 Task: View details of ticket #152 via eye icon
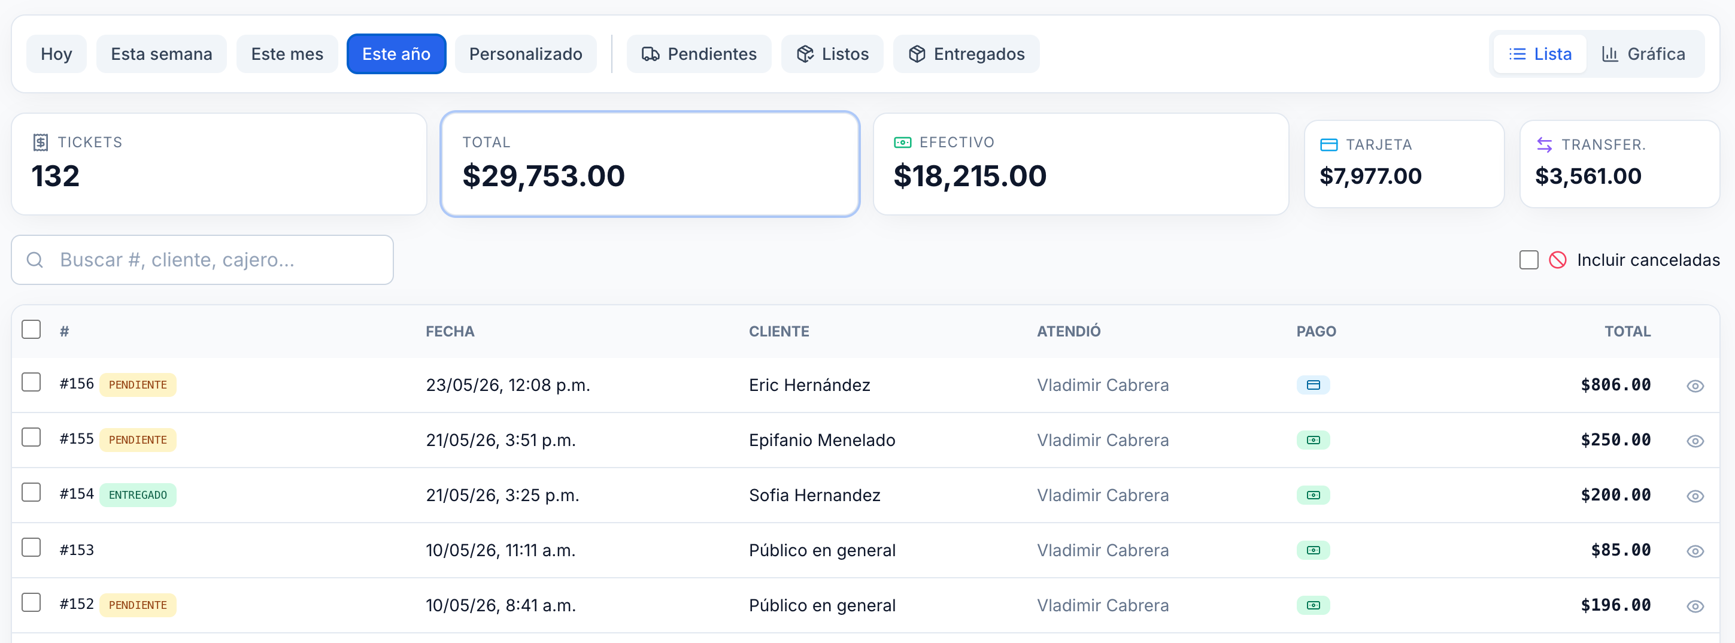click(x=1694, y=606)
